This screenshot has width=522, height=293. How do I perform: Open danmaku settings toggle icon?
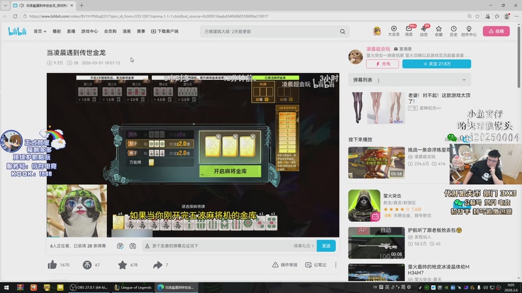coord(133,246)
